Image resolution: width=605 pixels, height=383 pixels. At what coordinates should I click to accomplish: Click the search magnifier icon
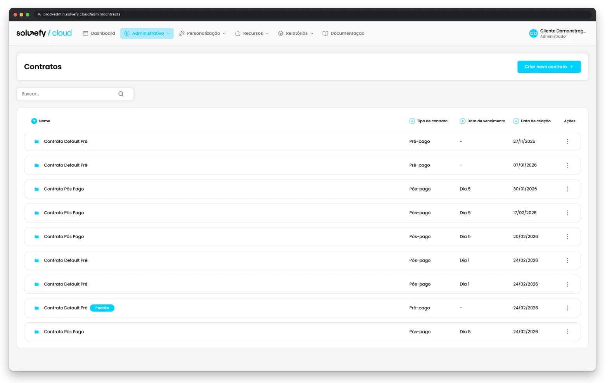121,94
